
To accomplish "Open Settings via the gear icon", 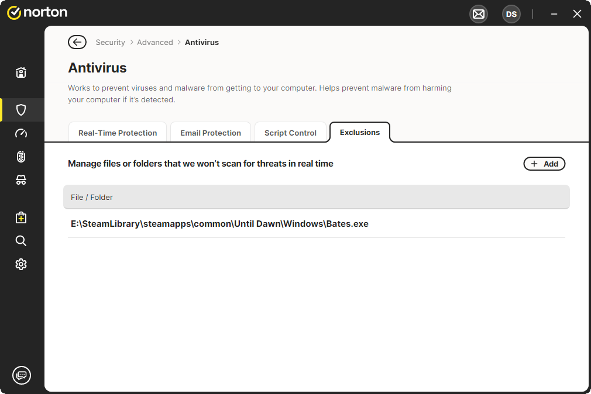I will pos(21,264).
